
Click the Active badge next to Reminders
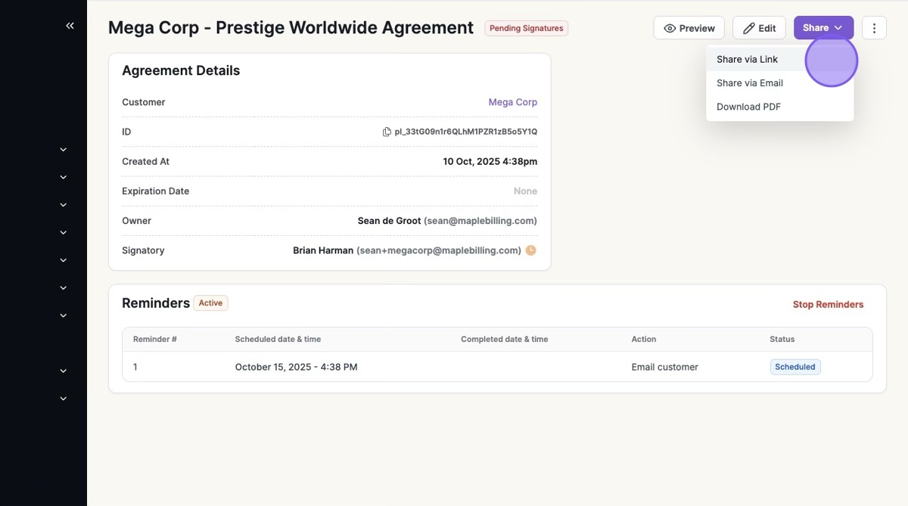[210, 303]
